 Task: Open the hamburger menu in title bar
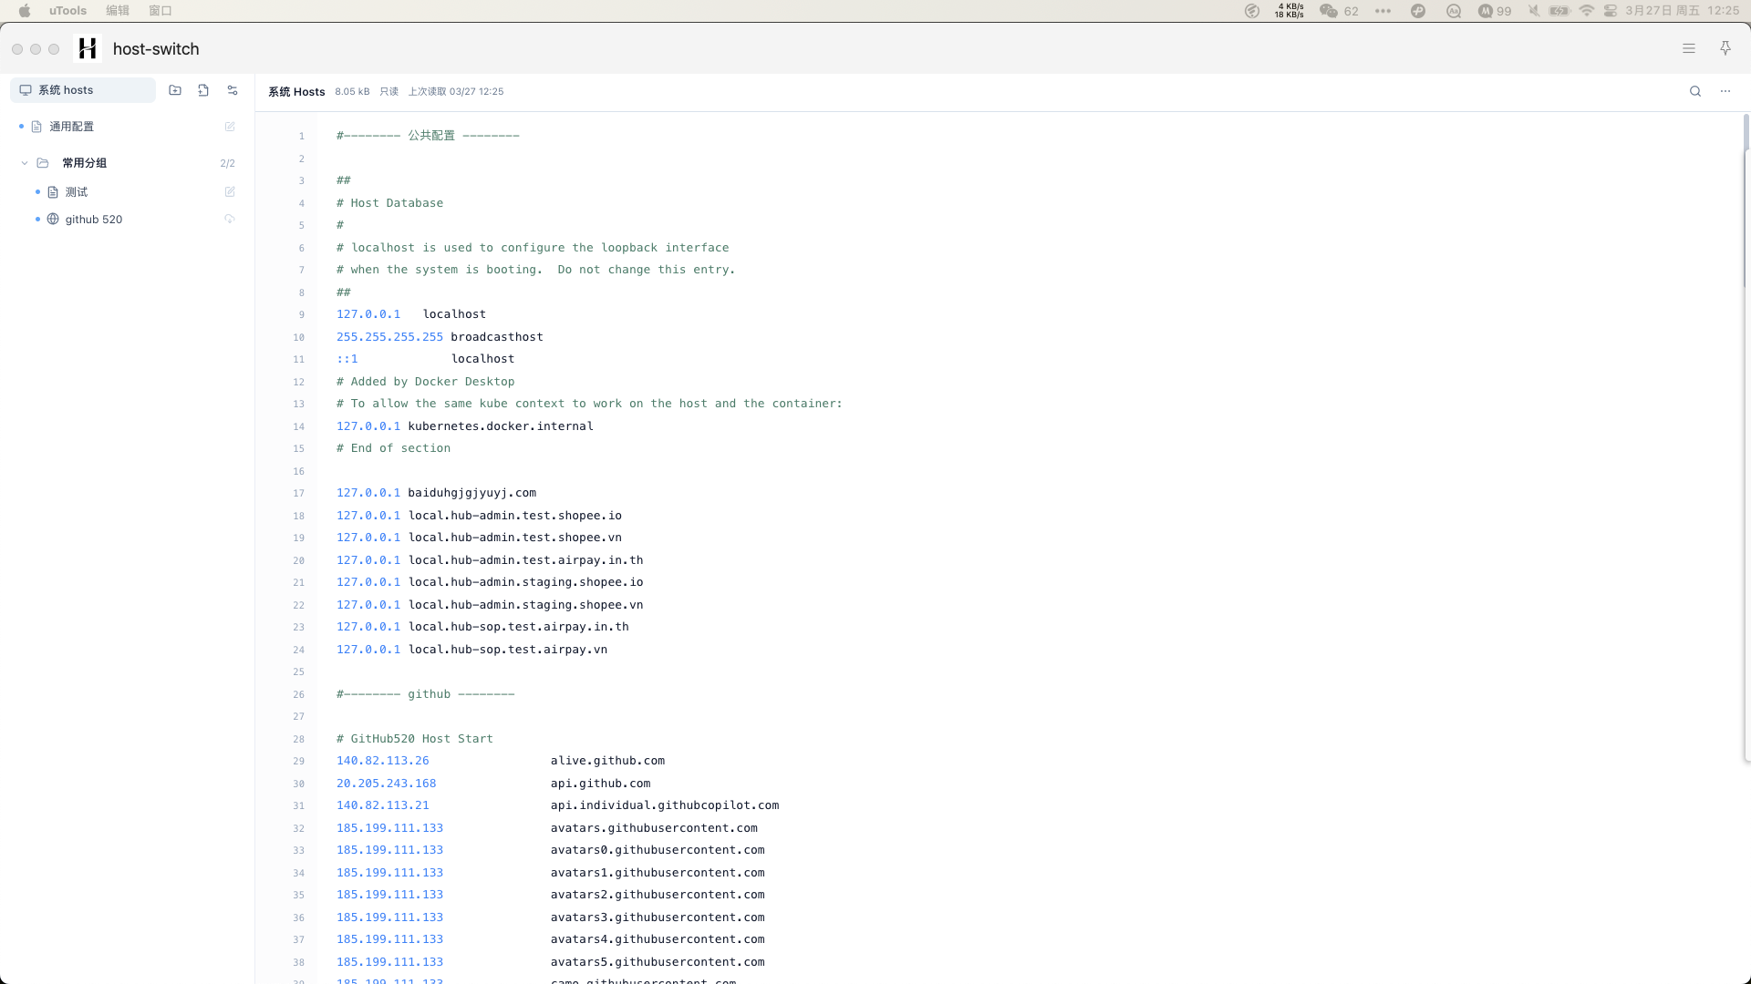(1689, 48)
